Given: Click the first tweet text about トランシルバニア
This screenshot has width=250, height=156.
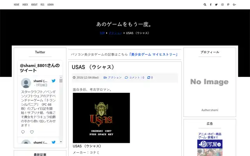Looking at the screenshot, I should click(x=38, y=108).
